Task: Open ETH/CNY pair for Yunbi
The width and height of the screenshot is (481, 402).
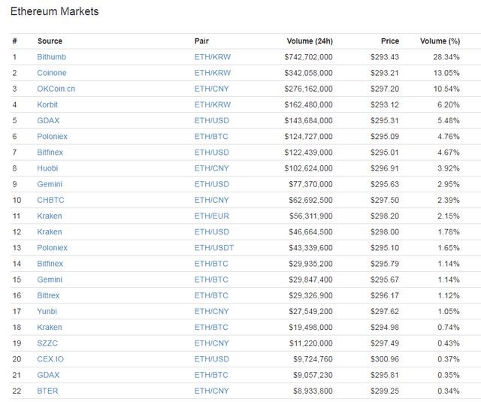Action: pyautogui.click(x=212, y=312)
